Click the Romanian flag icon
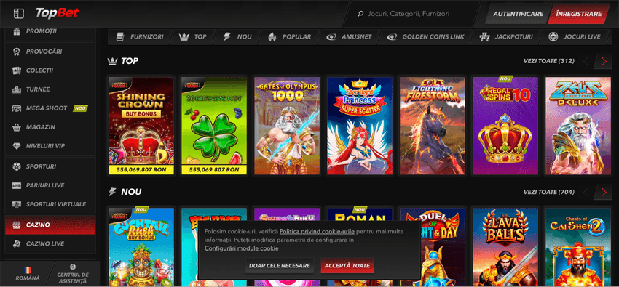The height and width of the screenshot is (287, 619). [x=27, y=270]
